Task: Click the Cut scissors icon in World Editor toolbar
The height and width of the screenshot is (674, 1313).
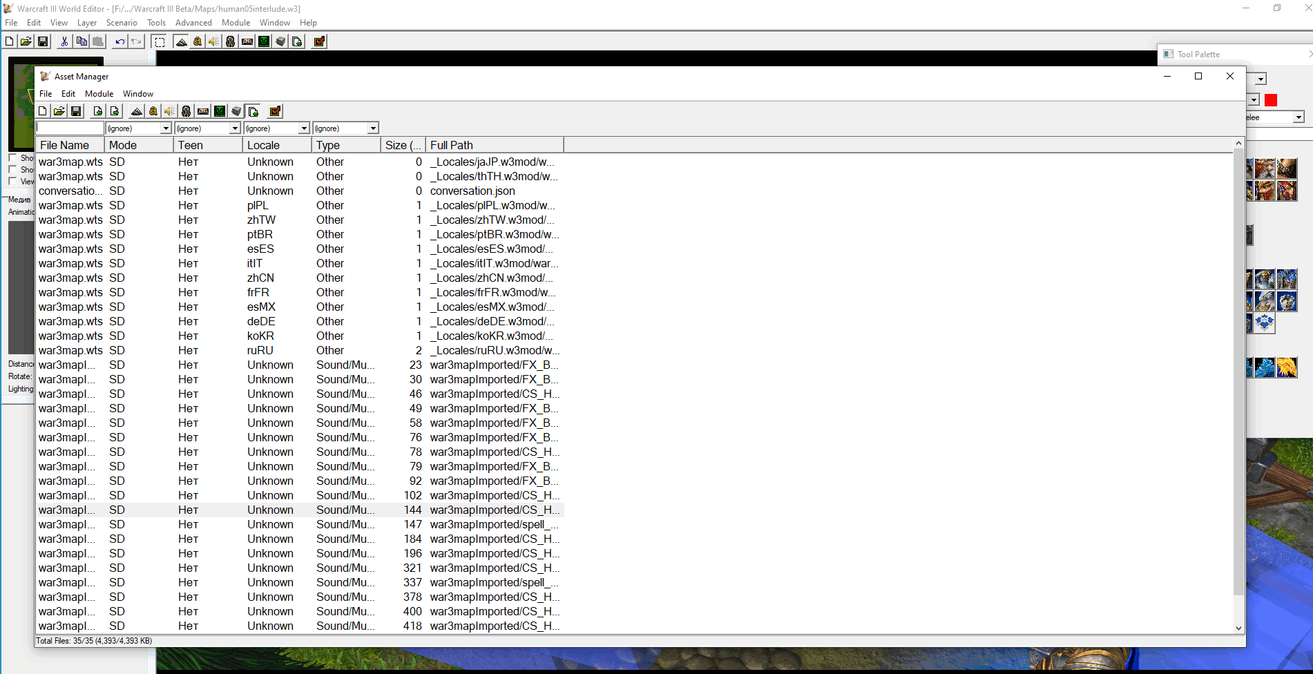Action: click(64, 41)
